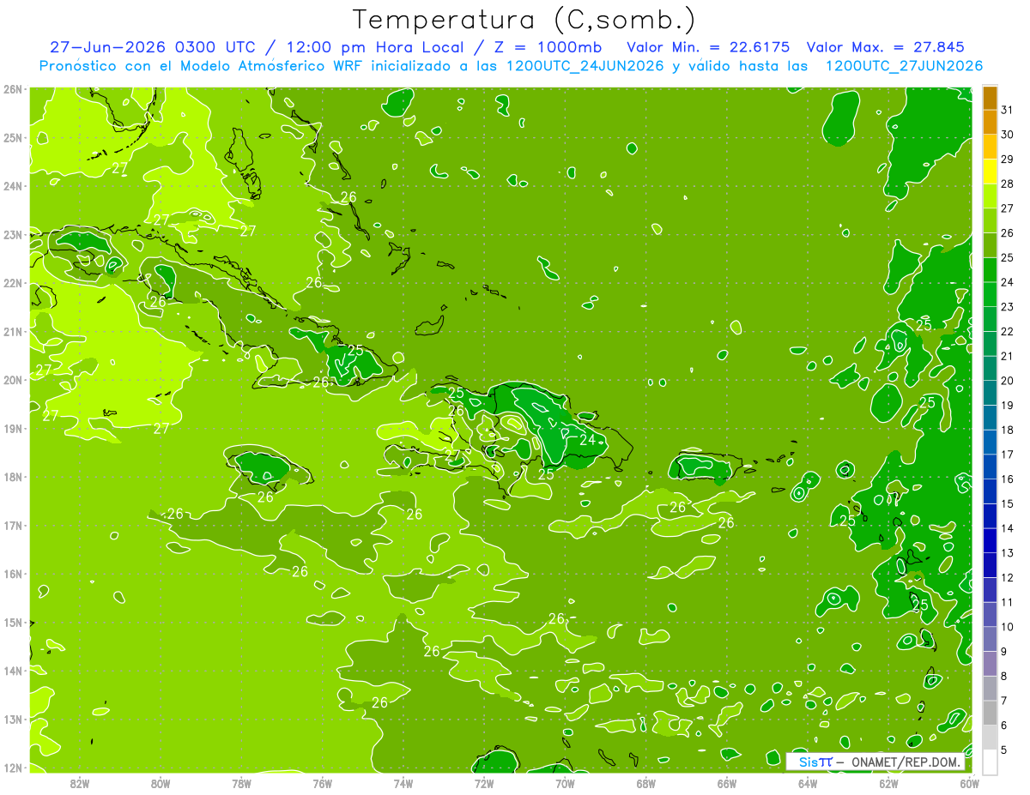Image resolution: width=1030 pixels, height=795 pixels.
Task: Click the "17N" latitude axis label
Action: (12, 526)
